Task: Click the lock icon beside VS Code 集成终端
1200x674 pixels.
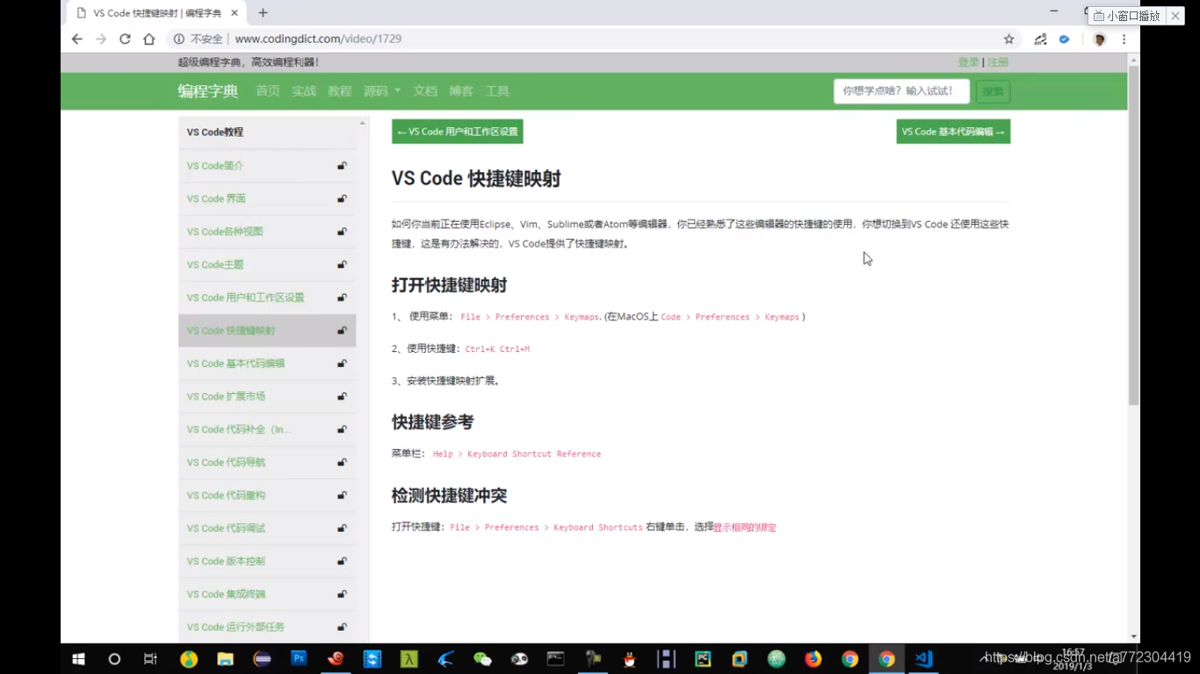Action: (x=342, y=594)
